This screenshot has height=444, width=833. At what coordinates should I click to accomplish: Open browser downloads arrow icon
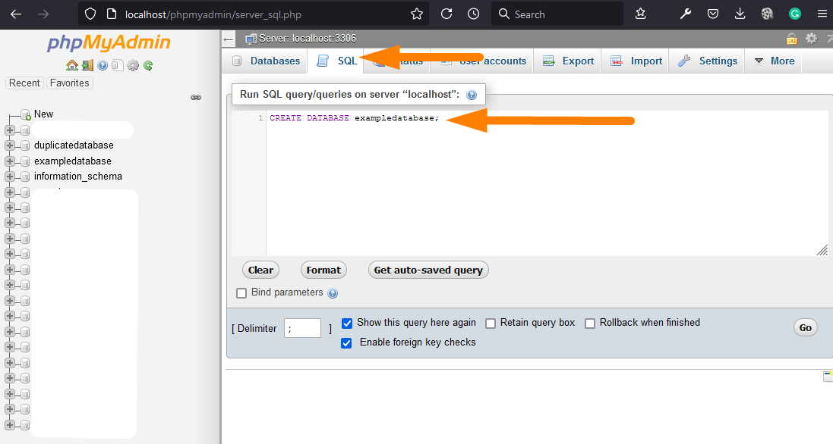[740, 14]
